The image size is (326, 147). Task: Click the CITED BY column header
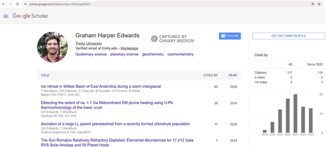click(x=211, y=76)
